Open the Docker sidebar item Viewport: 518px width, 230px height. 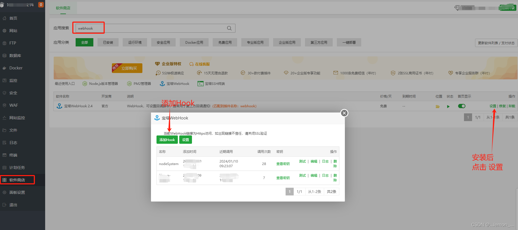tap(16, 68)
